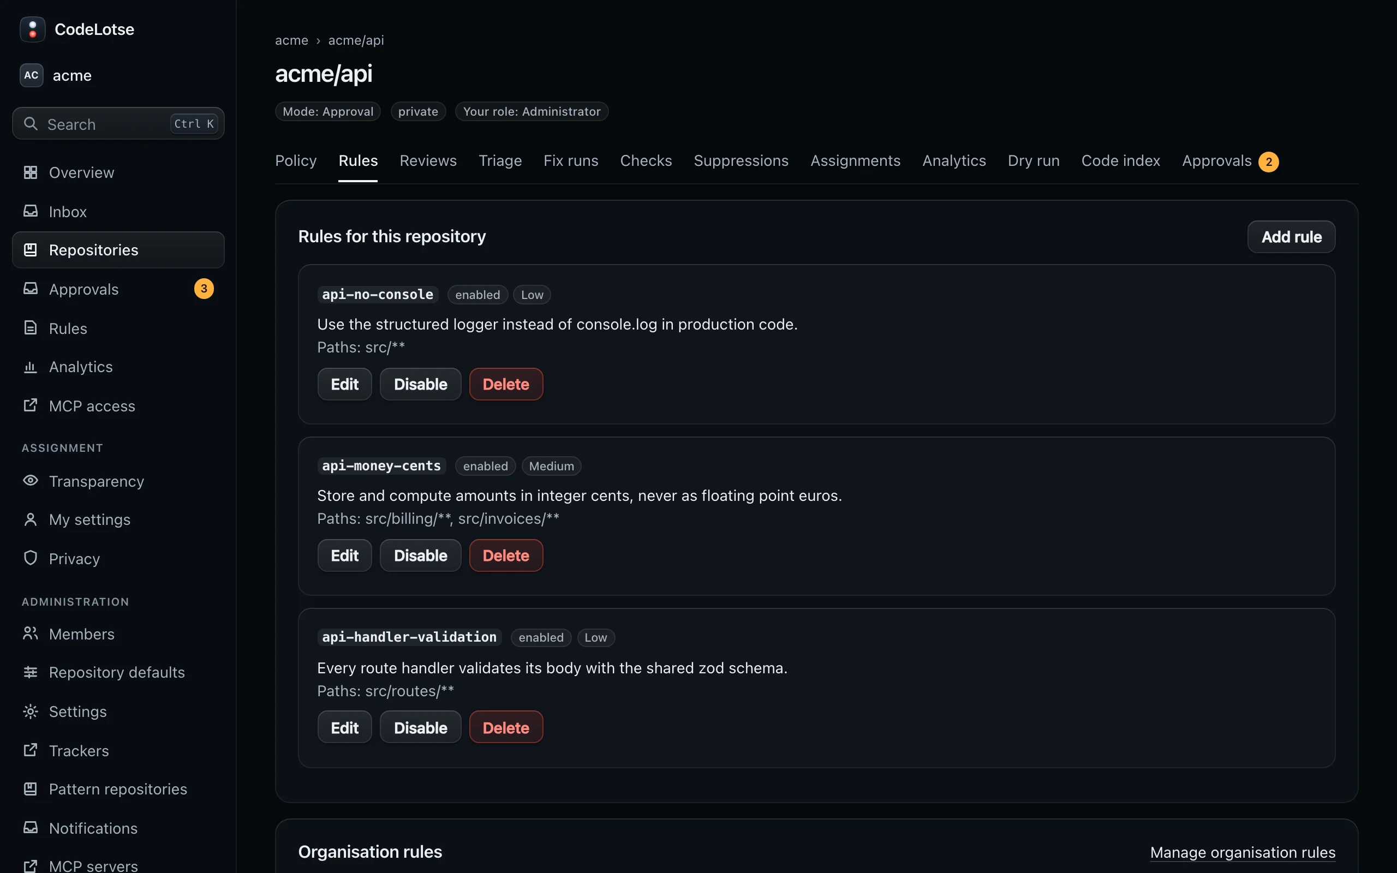Click the search magnifier icon
Screen dimensions: 1397x873
pos(31,123)
